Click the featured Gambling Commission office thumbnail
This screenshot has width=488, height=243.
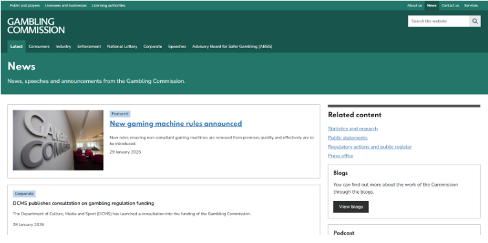click(x=58, y=140)
